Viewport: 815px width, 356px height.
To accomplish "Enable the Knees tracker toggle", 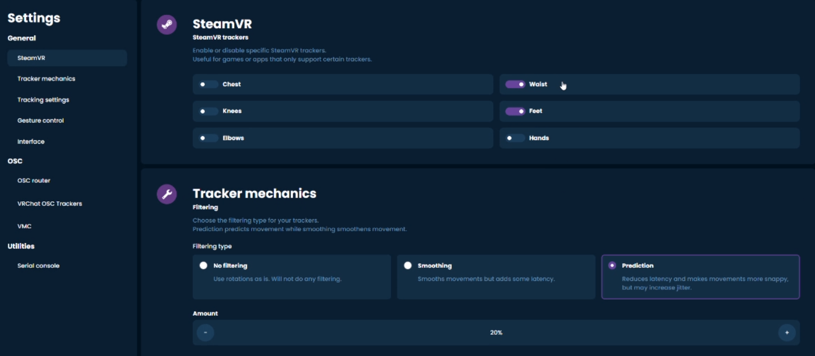I will (208, 111).
